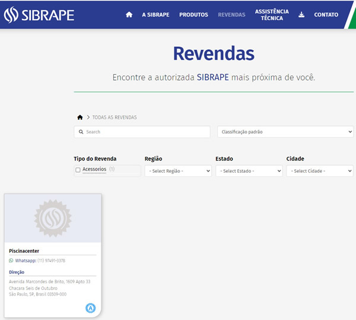Go to ASSISTÊNCIA TÉCNICA page
The image size is (356, 320).
[272, 15]
